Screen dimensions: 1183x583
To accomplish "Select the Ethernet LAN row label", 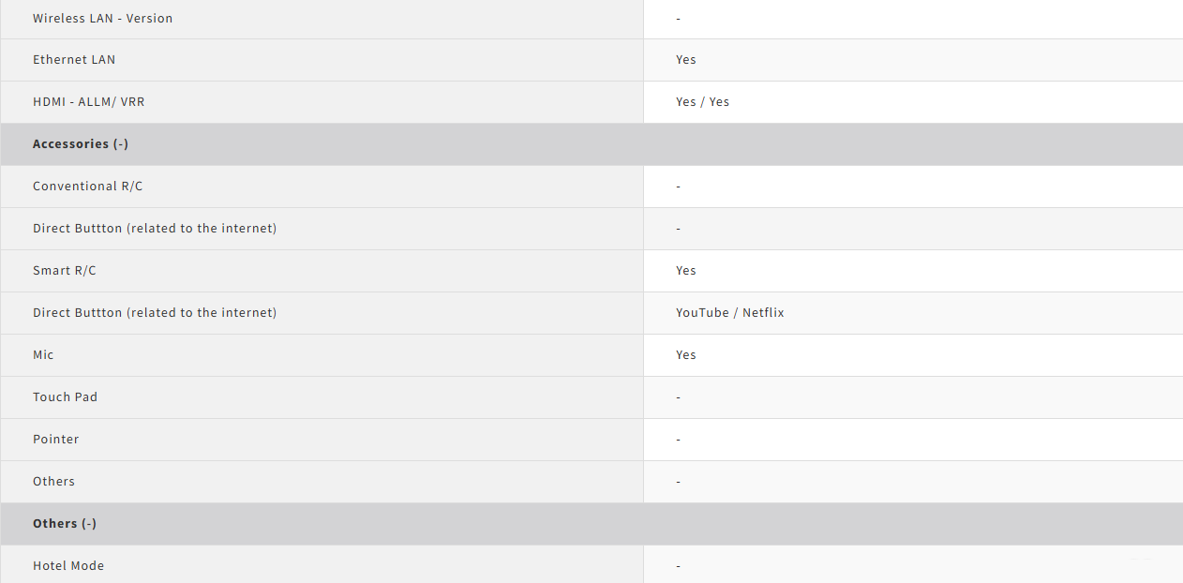I will pos(74,60).
